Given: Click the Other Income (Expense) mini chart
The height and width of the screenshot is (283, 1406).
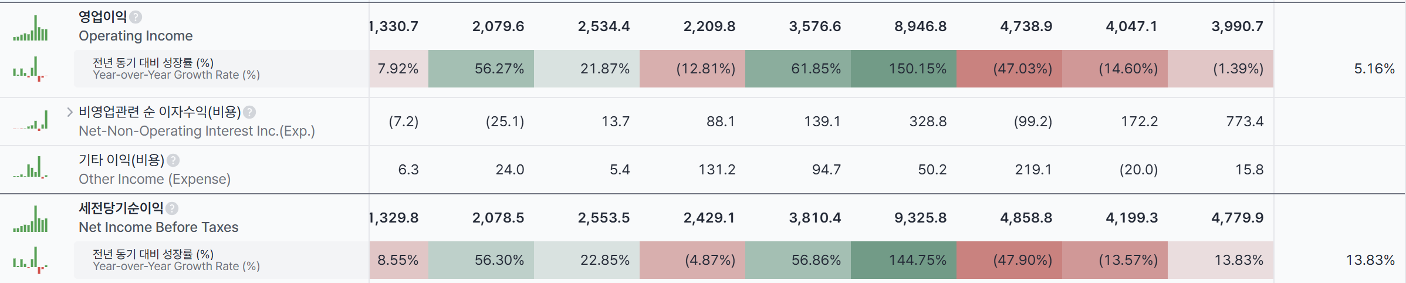Looking at the screenshot, I should tap(31, 167).
